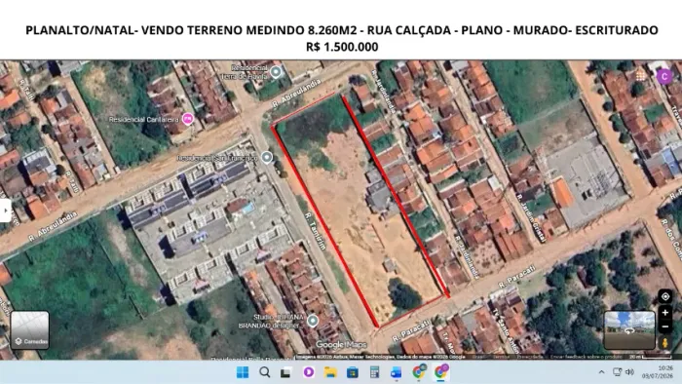Show hidden system tray icons
The image size is (682, 384).
pos(601,372)
